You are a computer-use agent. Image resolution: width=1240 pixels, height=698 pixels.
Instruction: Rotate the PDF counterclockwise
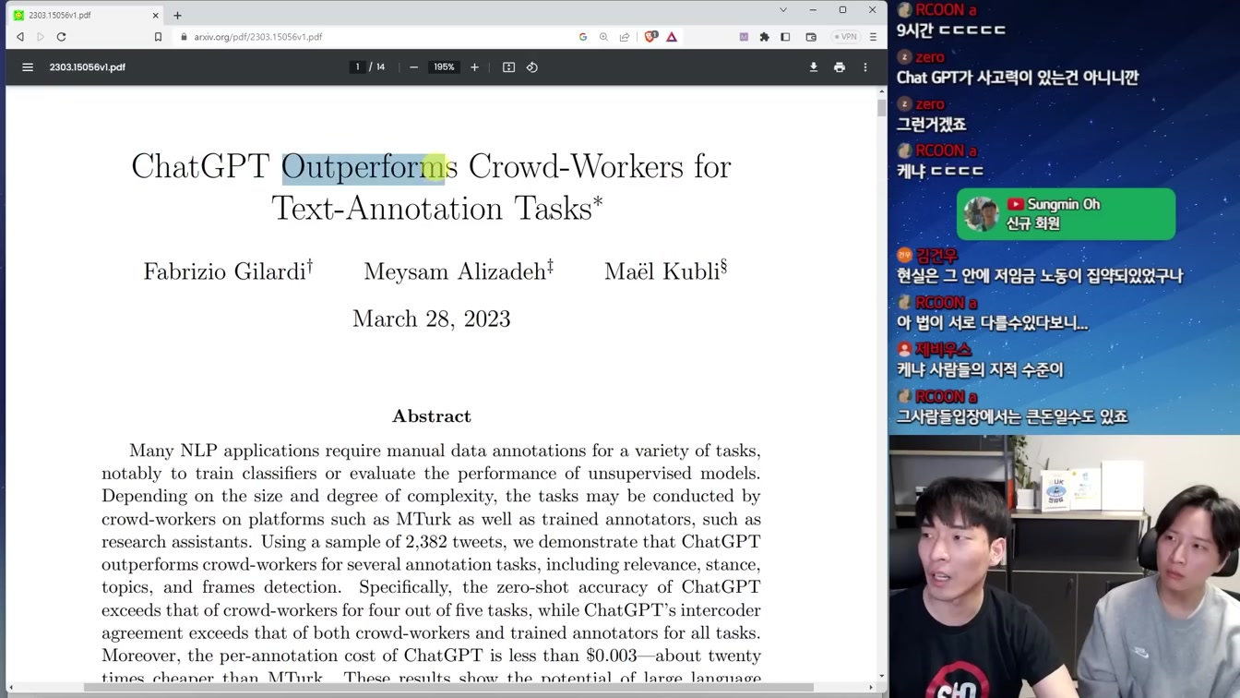532,67
